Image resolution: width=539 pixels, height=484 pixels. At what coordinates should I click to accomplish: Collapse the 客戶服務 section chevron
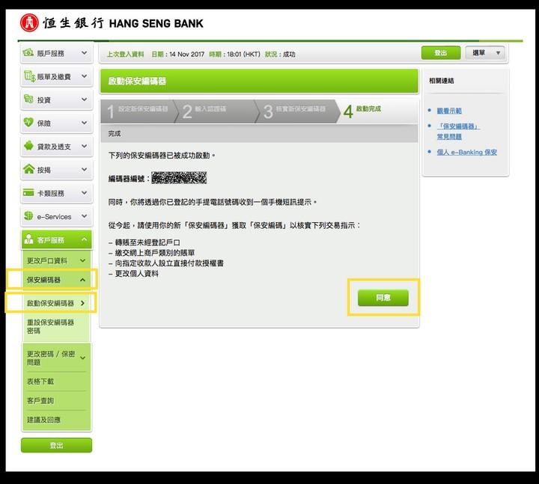coord(84,240)
